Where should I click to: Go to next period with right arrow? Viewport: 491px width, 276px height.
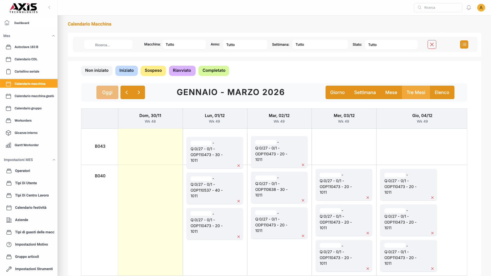(139, 93)
